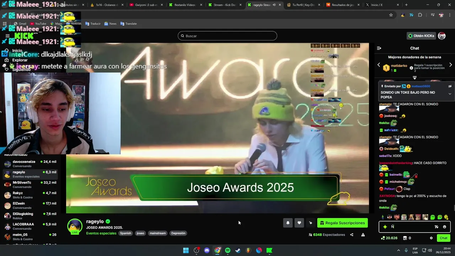The height and width of the screenshot is (256, 455).
Task: Open the shop icon showing 0
Action: 407,238
